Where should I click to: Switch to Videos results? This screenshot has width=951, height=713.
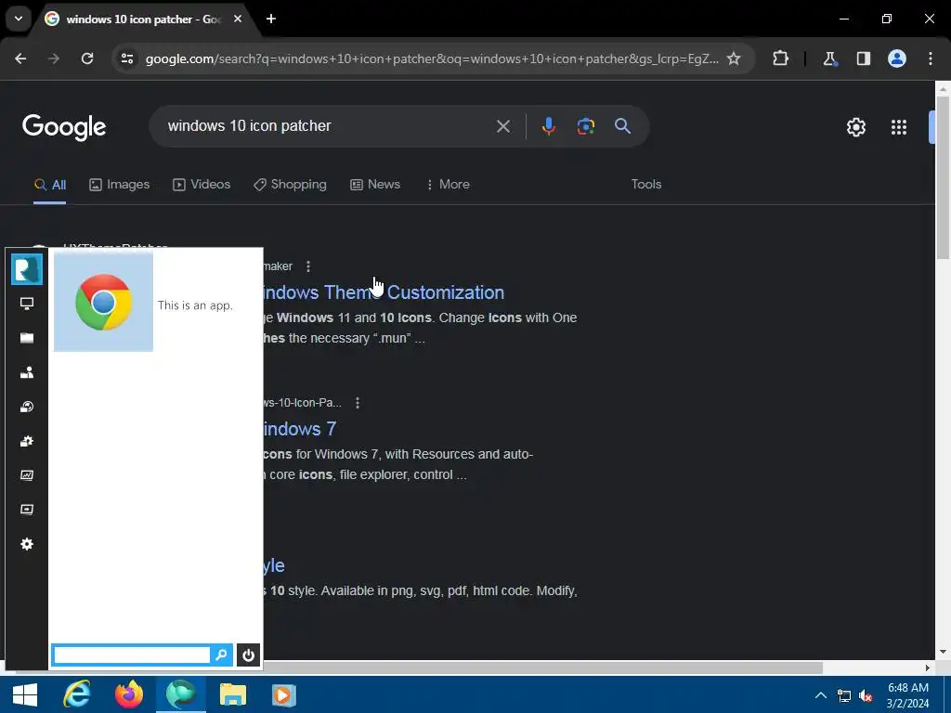coord(202,185)
